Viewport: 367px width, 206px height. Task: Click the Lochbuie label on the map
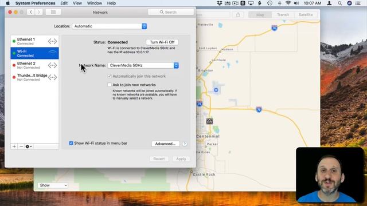coord(218,60)
